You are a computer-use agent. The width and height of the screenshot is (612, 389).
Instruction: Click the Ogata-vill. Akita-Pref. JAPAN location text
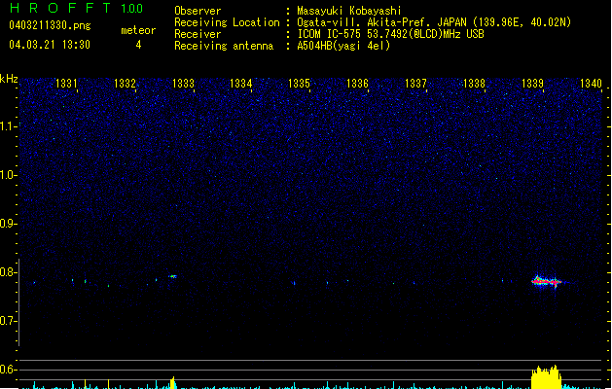[x=434, y=22]
